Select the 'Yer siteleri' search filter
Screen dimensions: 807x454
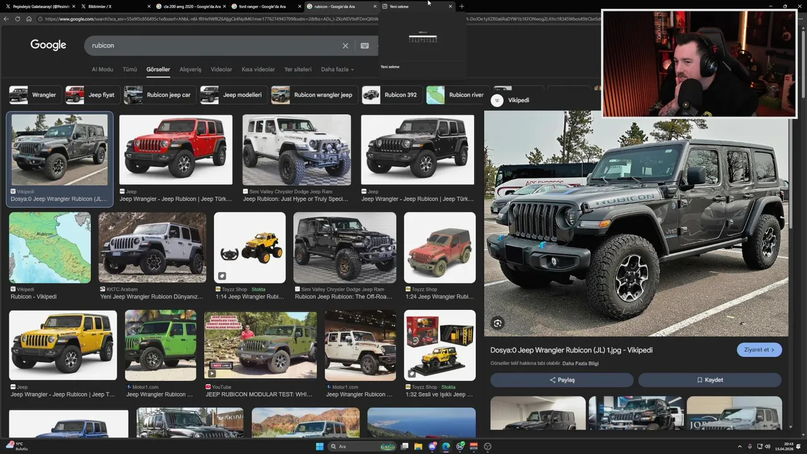(x=298, y=69)
